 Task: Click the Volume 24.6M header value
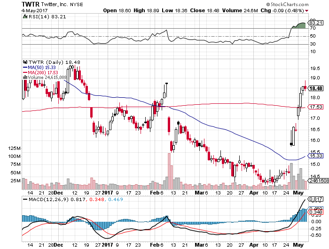240,10
